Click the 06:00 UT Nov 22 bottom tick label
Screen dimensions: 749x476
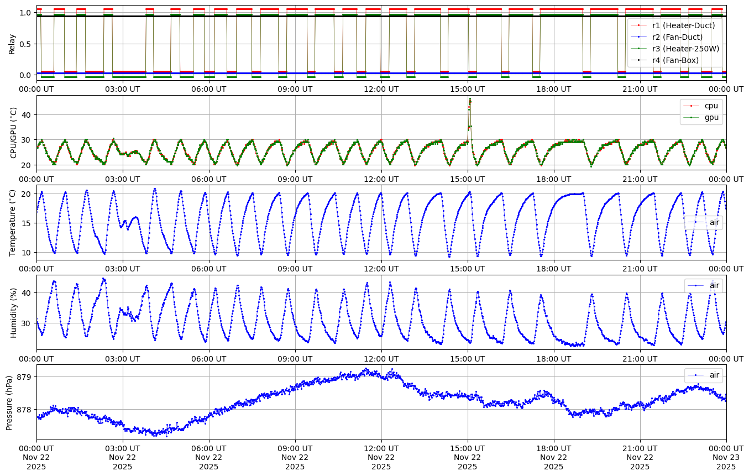(x=209, y=456)
